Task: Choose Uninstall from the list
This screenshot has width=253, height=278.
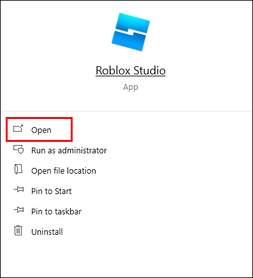Action: tap(47, 232)
